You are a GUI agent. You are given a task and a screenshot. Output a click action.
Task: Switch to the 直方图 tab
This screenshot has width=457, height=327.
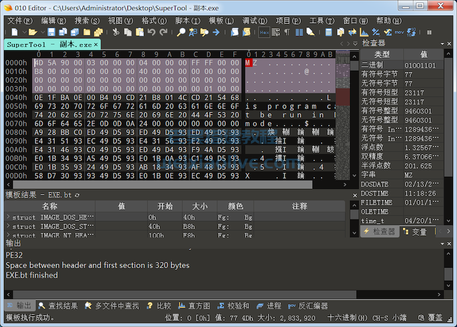[x=194, y=306]
